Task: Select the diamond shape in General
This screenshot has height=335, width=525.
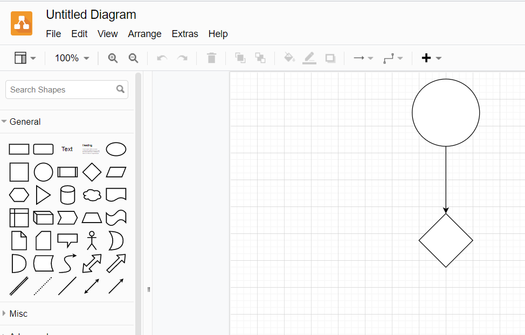Action: click(92, 172)
